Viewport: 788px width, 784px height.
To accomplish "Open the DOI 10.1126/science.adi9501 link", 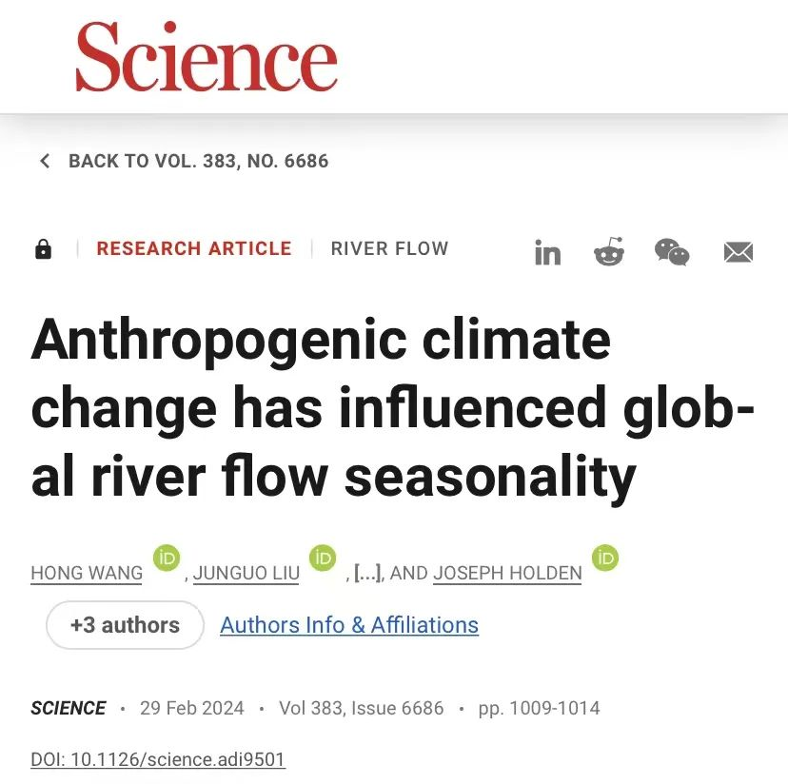I will tap(158, 759).
